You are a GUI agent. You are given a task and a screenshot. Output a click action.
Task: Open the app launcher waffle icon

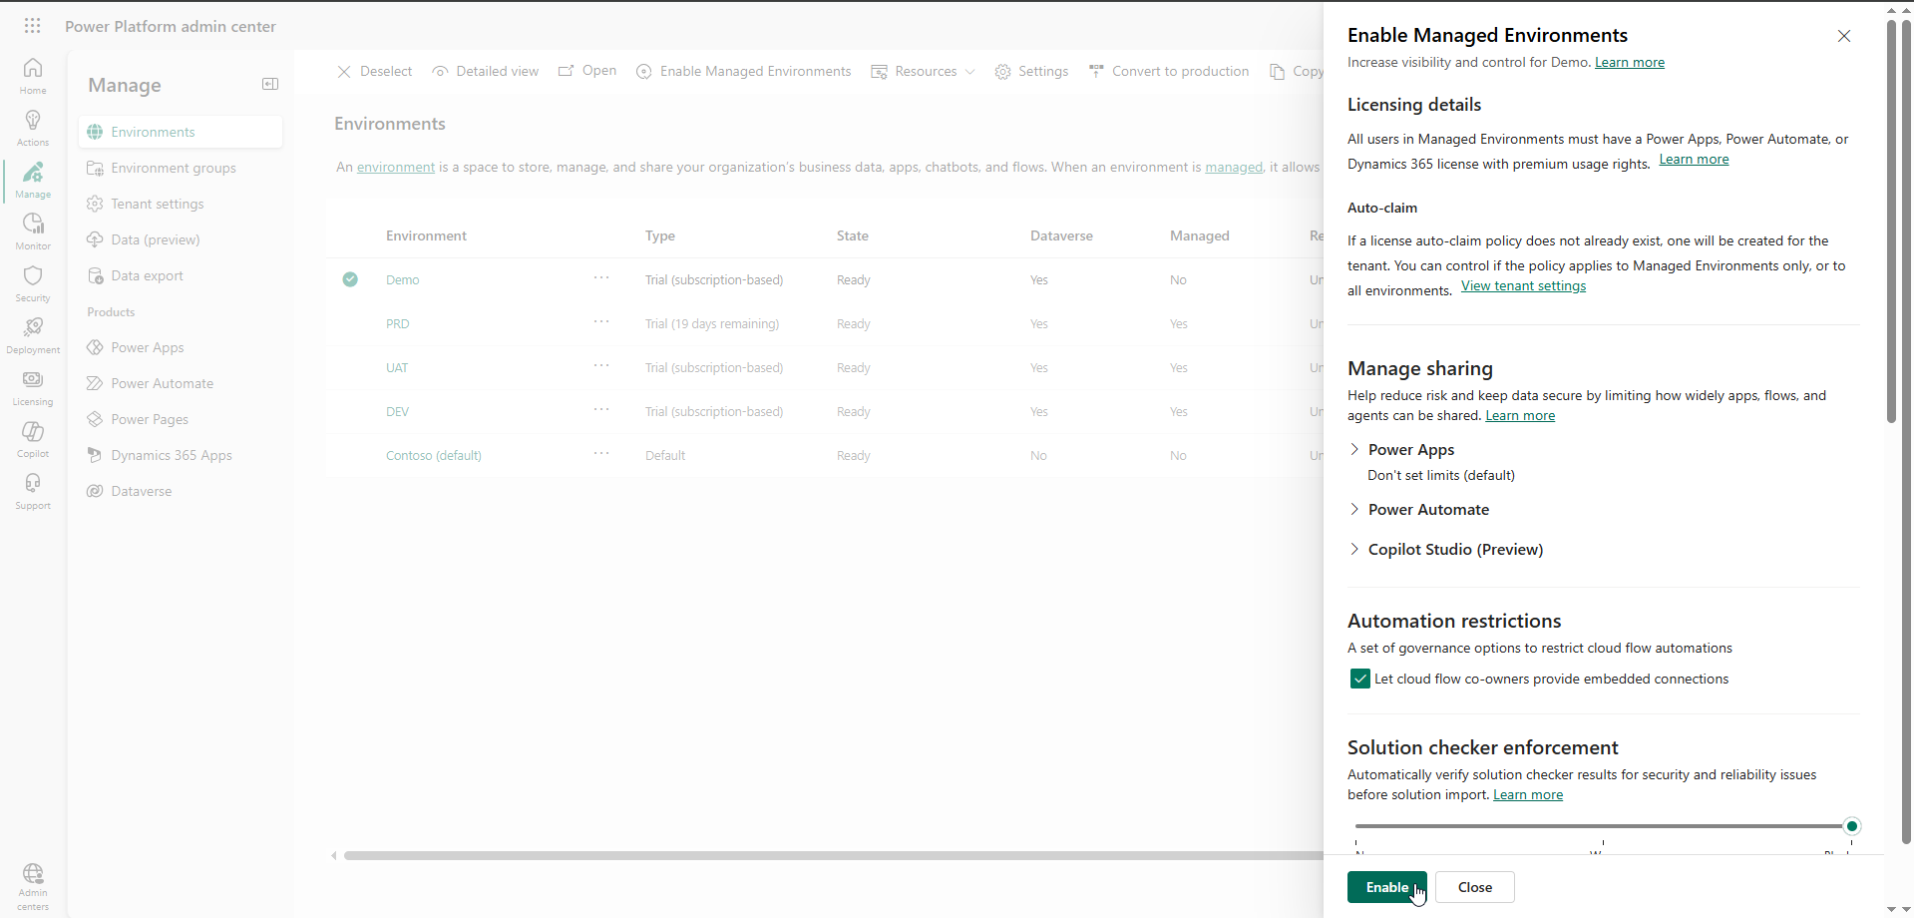[x=33, y=26]
